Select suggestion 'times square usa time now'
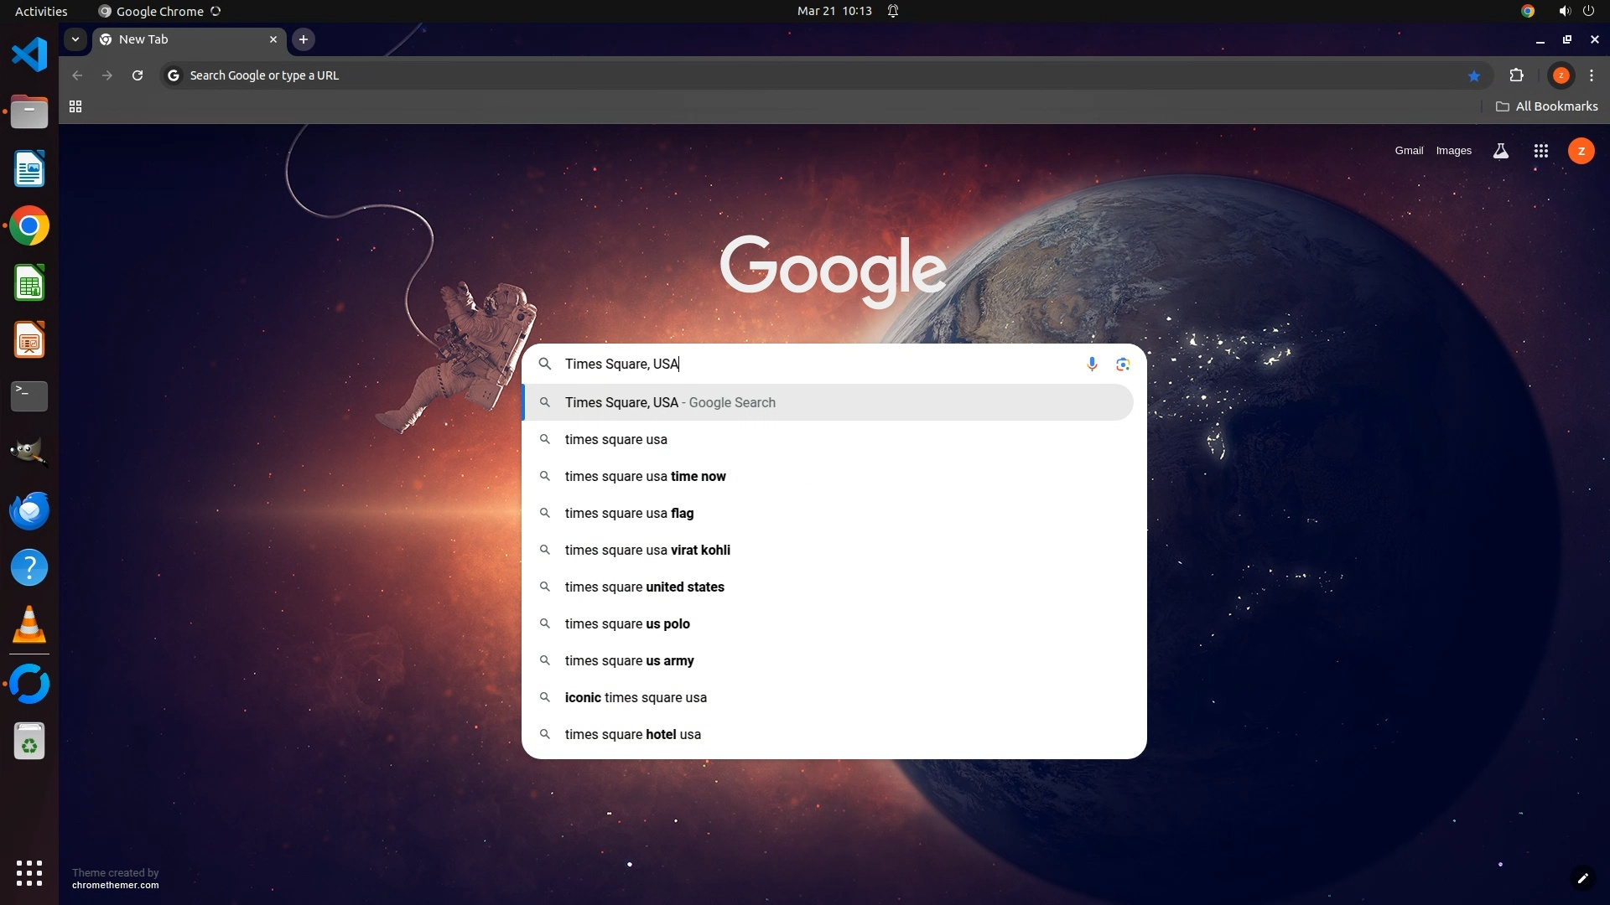Viewport: 1610px width, 905px height. pyautogui.click(x=645, y=476)
